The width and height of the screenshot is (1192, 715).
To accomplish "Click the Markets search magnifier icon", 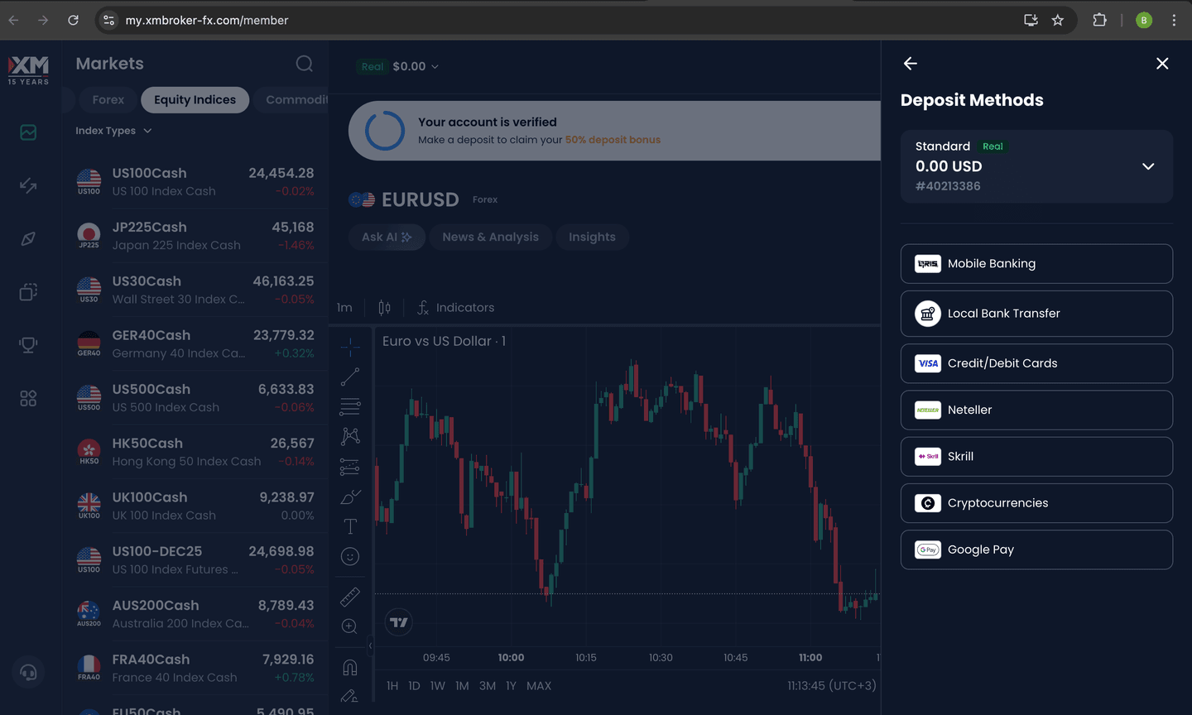I will 305,64.
